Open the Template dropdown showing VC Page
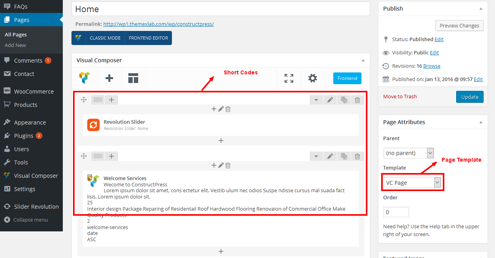Image resolution: width=495 pixels, height=258 pixels. click(412, 182)
